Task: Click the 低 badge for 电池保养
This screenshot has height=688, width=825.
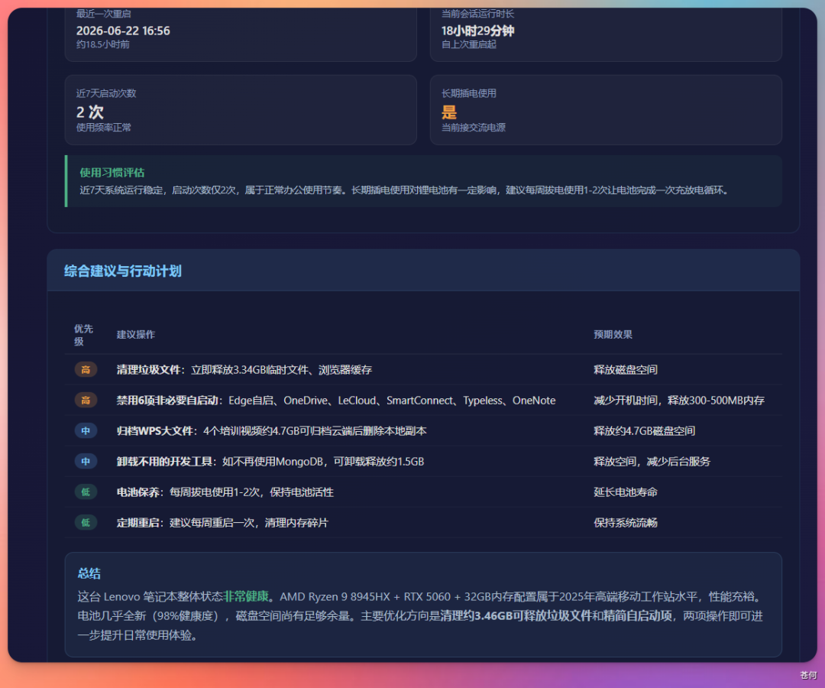Action: tap(86, 492)
